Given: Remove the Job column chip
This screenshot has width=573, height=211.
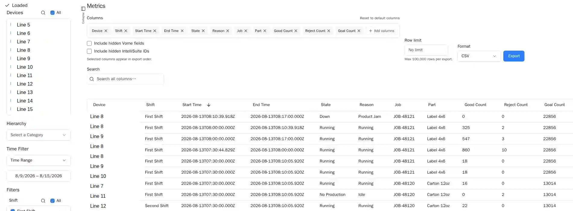Looking at the screenshot, I should pyautogui.click(x=246, y=31).
